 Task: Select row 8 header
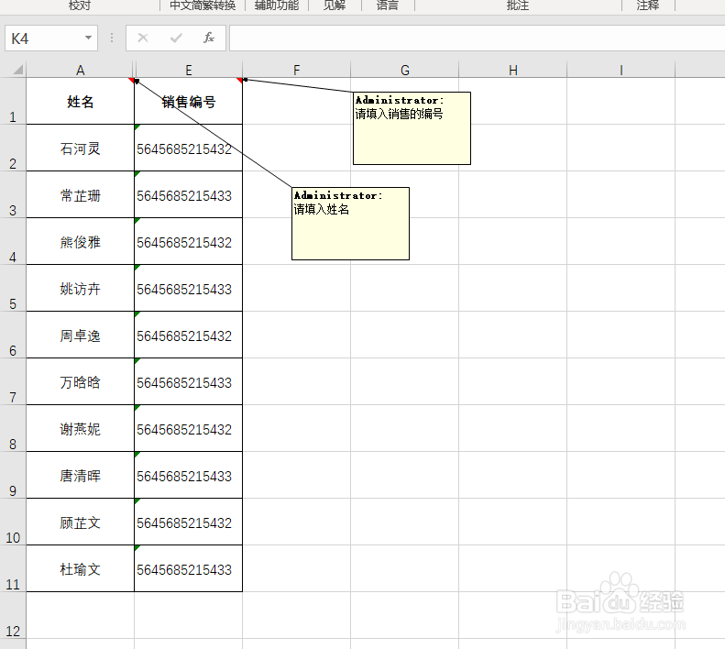[13, 428]
